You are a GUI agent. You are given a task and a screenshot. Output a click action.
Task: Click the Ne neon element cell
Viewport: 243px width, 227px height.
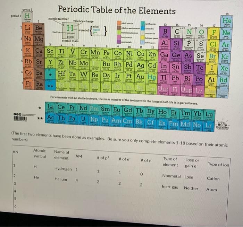pyautogui.click(x=226, y=34)
